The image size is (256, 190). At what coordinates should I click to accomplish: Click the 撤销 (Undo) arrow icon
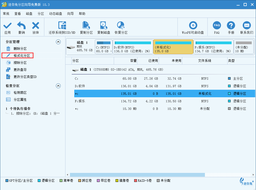click(22, 25)
